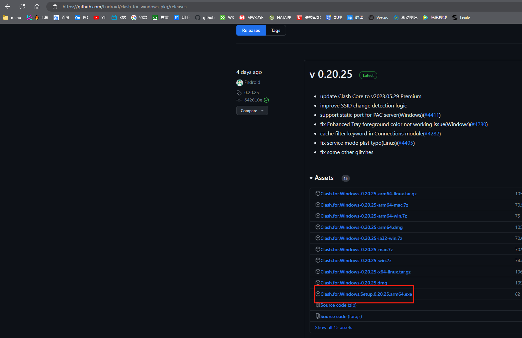The image size is (522, 338).
Task: Download Setup.0.20.25.arm64.exe installer
Action: coord(366,294)
